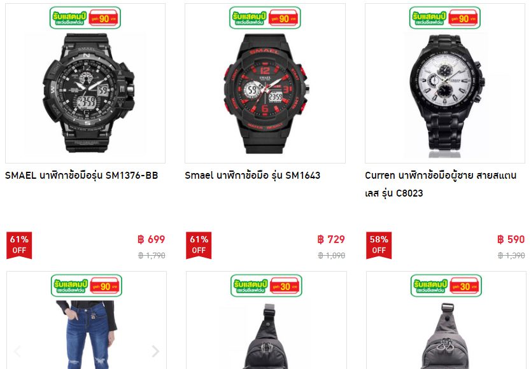Click the 61% OFF tag for Smael SM1643

(199, 246)
